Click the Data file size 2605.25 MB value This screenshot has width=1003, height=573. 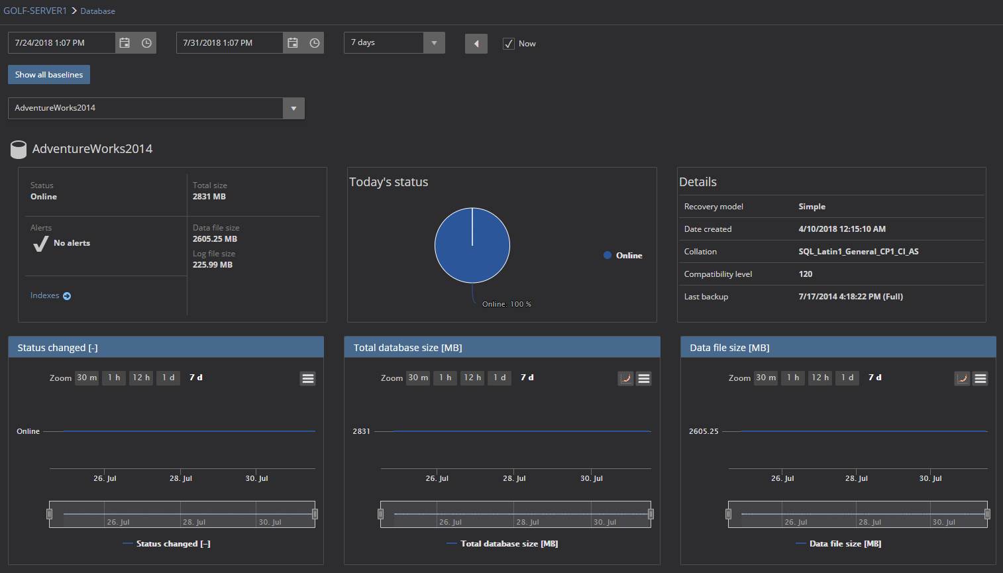[x=215, y=239]
